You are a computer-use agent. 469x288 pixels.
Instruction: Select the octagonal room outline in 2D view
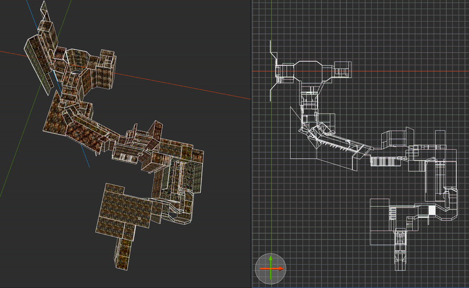(308, 71)
